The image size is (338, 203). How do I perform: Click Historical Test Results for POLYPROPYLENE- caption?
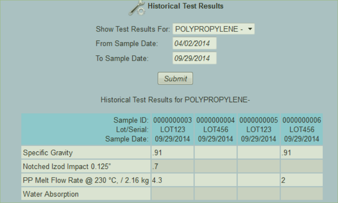coord(175,100)
